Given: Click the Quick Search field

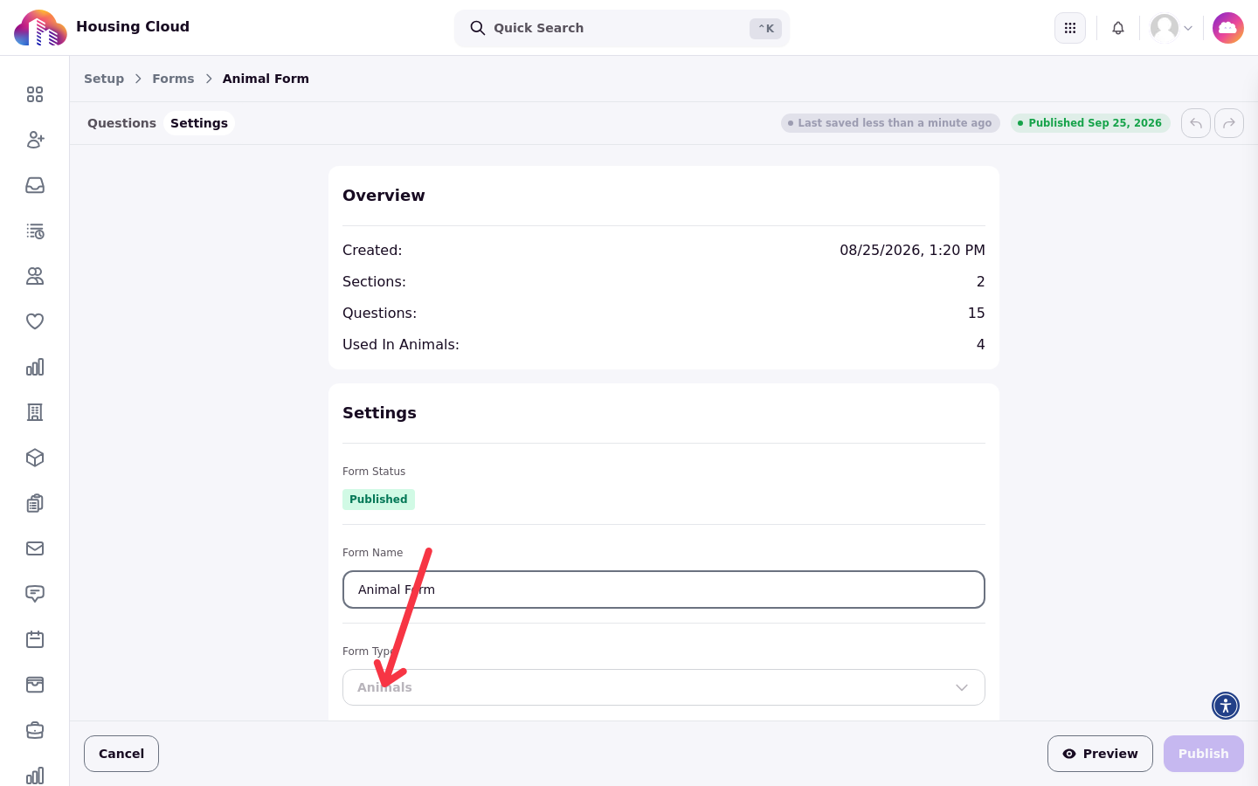Looking at the screenshot, I should click(622, 28).
